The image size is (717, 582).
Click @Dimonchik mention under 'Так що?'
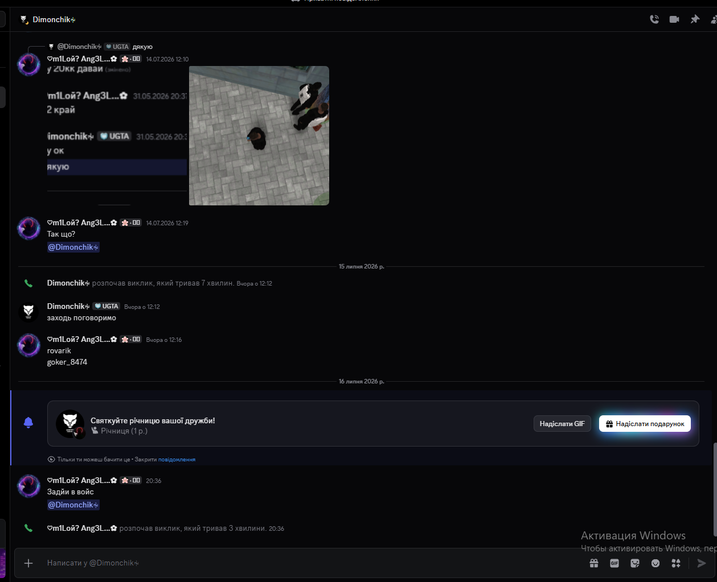73,247
